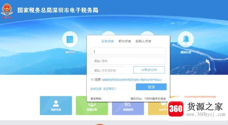This screenshot has height=125, width=228.
Task: Open the 我的信息 blue tile
Action: pyautogui.click(x=56, y=105)
